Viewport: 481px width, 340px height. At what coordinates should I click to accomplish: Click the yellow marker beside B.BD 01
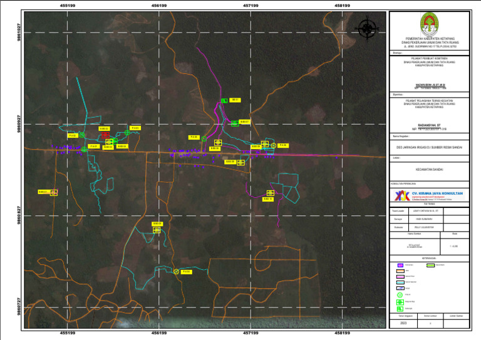click(54, 193)
